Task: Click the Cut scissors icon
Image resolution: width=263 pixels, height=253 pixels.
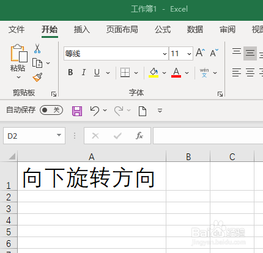Action: (x=37, y=48)
